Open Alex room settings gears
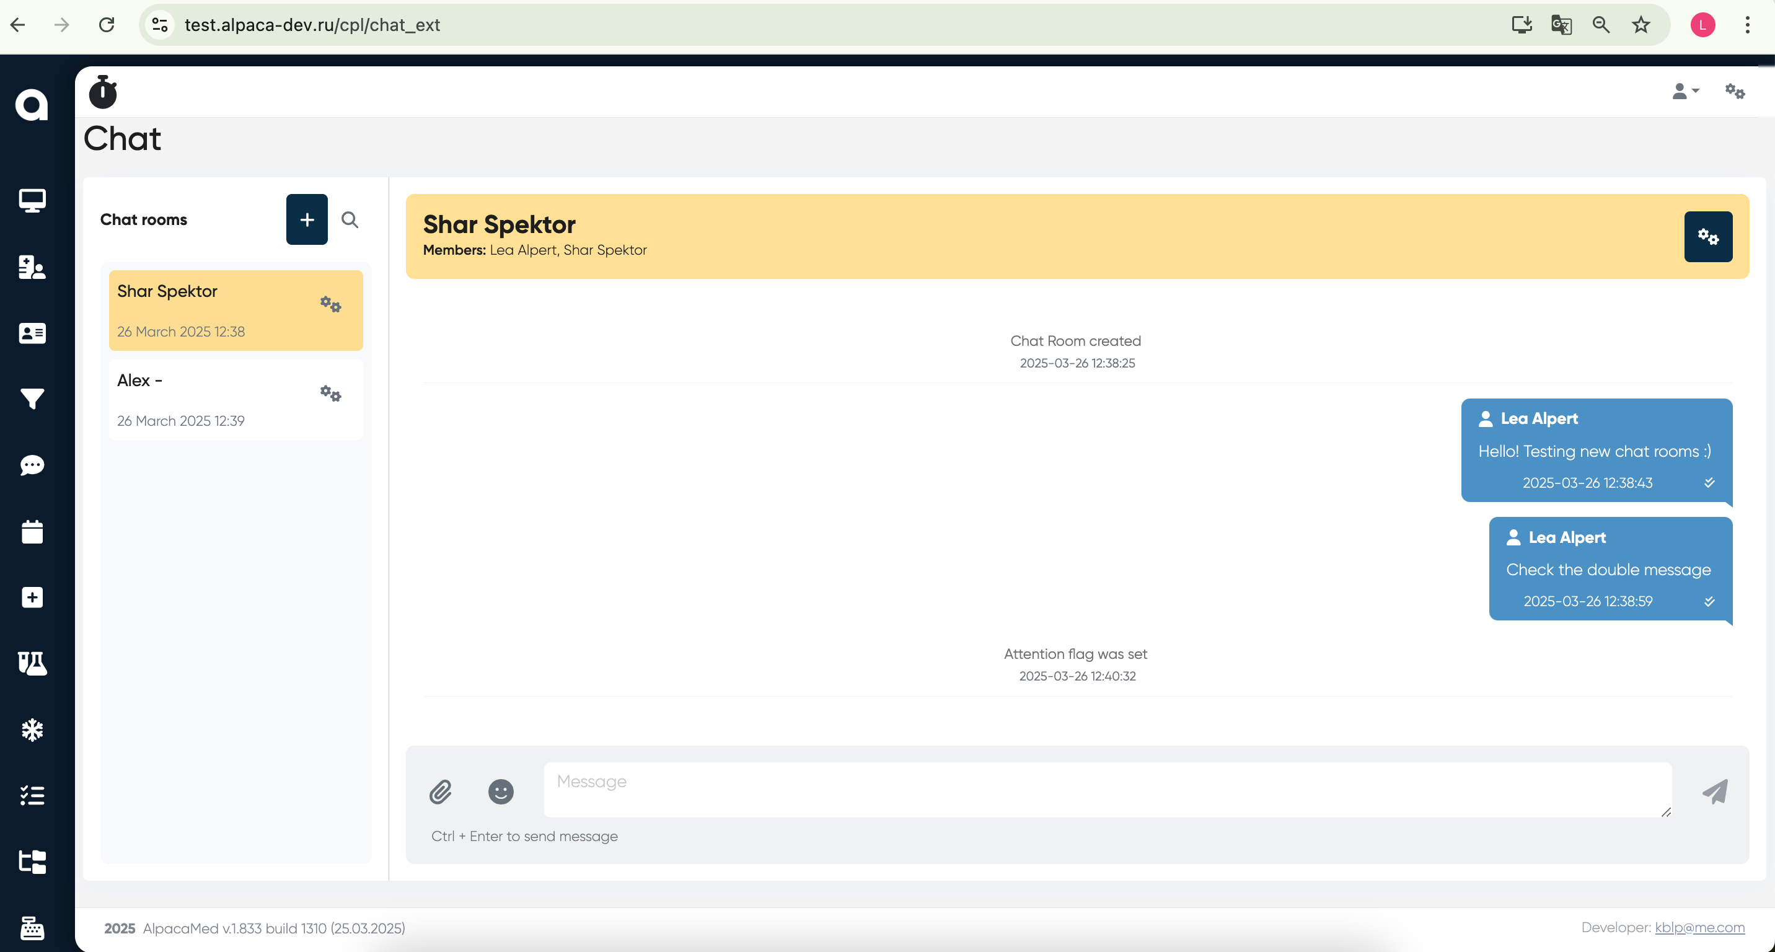The image size is (1775, 952). click(331, 394)
